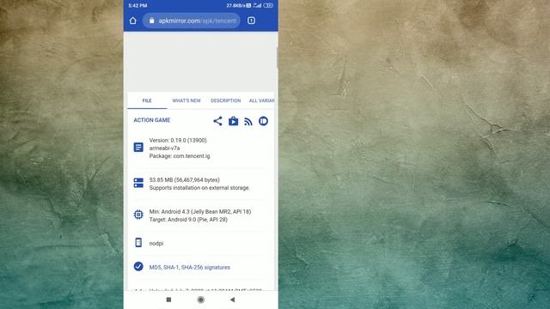Open the tab switcher icon
The height and width of the screenshot is (309, 550).
point(251,21)
